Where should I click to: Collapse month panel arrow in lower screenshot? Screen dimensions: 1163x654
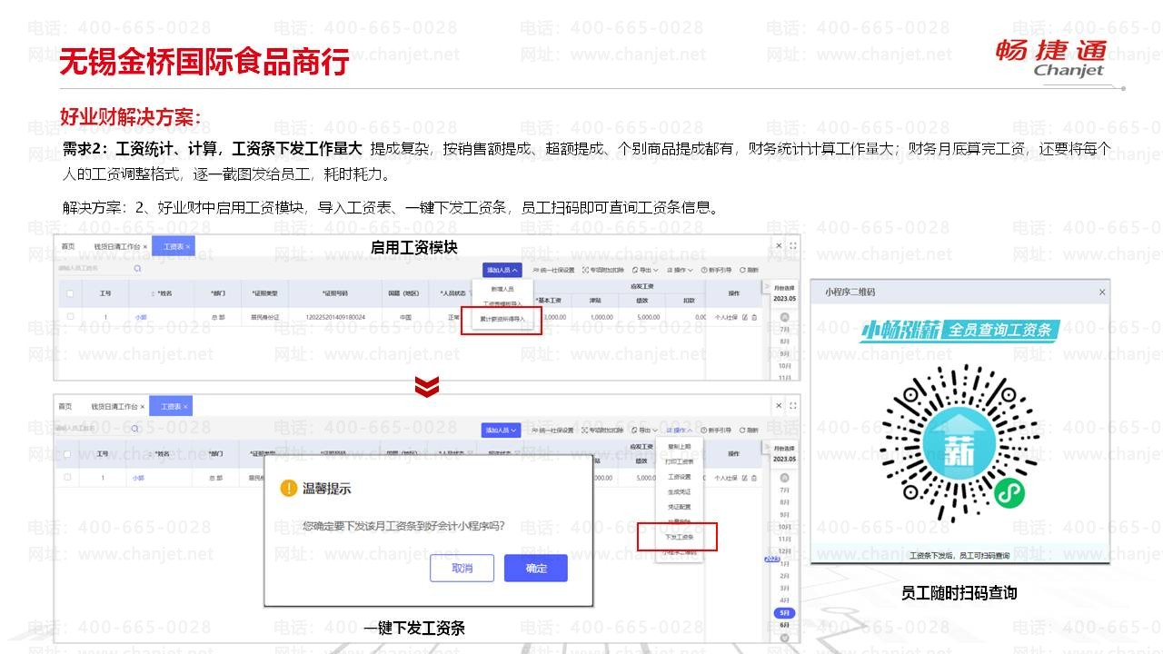766,446
